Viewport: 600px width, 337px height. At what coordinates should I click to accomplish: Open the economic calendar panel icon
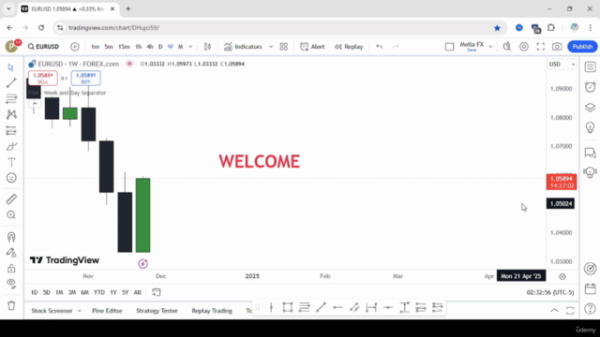(590, 289)
